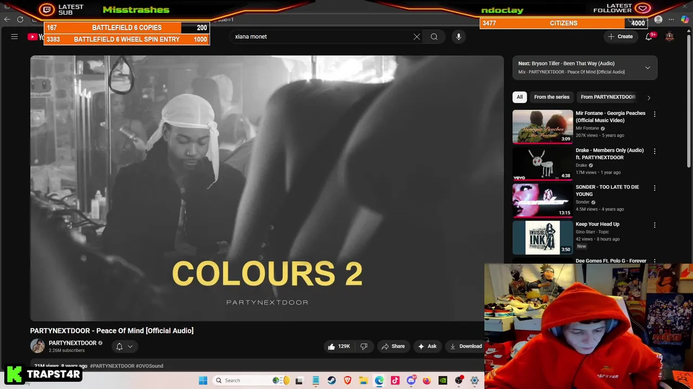Toggle PARTYNEXTDOOR notification bell

pos(119,346)
